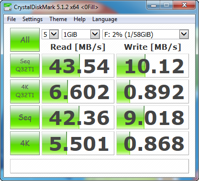Open the test count dropdown showing 5

click(x=50, y=34)
